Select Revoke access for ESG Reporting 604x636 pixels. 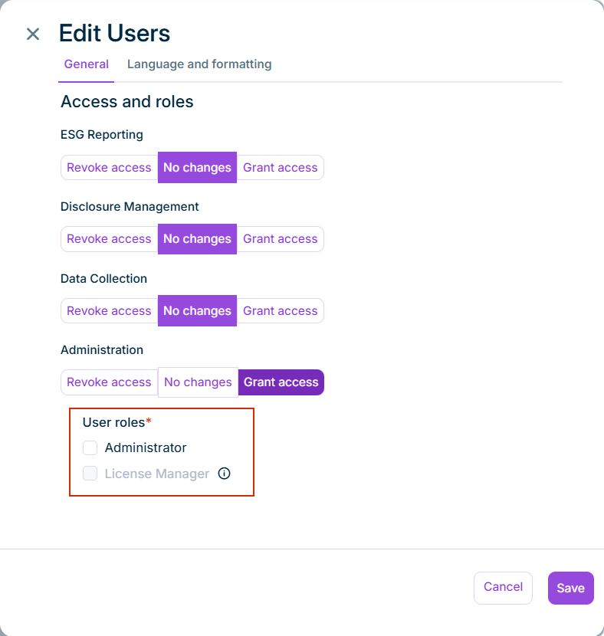point(109,168)
